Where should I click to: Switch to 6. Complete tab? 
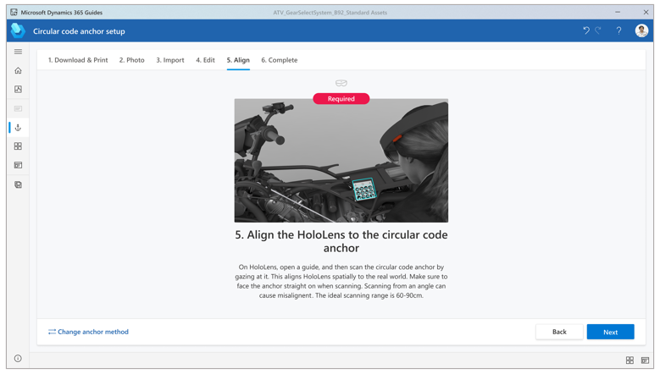(280, 60)
